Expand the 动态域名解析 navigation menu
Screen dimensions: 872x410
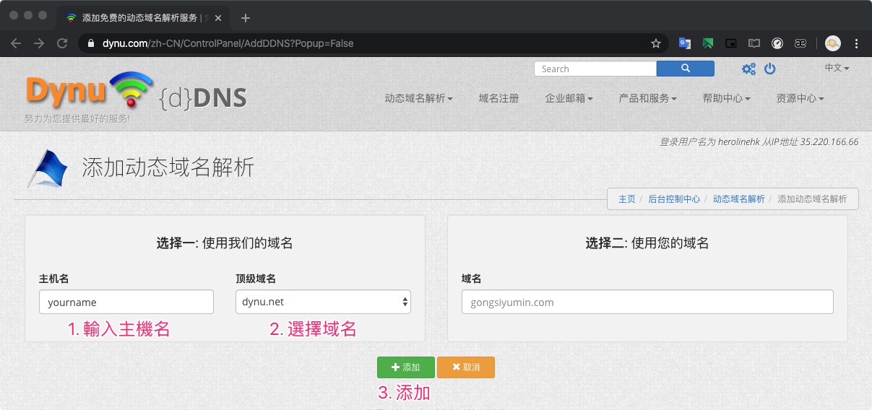pyautogui.click(x=418, y=98)
